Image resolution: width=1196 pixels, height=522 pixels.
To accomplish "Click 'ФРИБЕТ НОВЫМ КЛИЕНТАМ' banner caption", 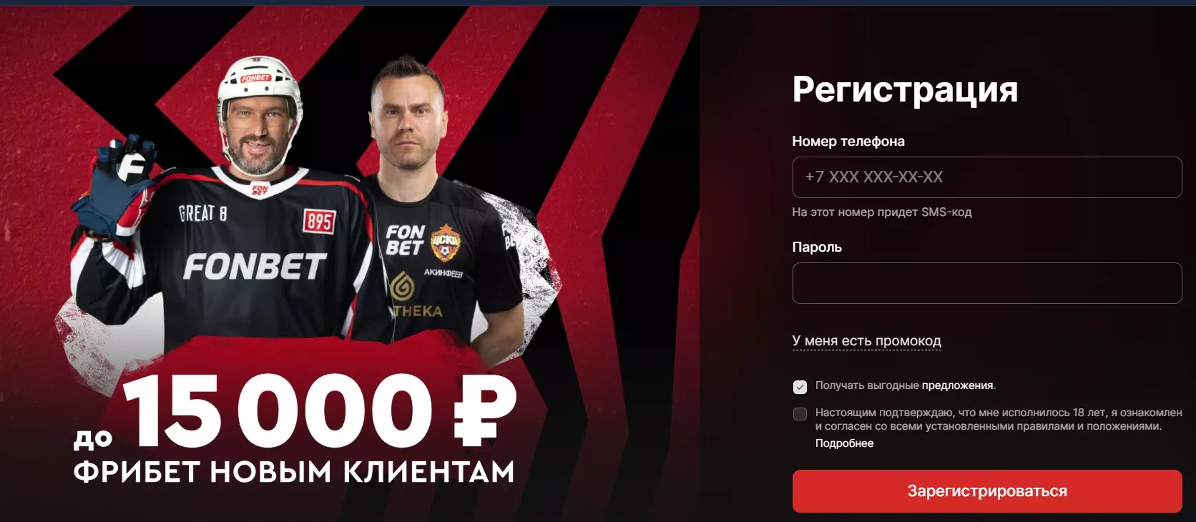I will tap(294, 472).
